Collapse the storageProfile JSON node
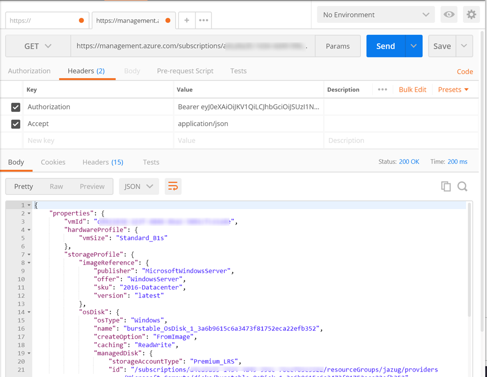Viewport: 487px width, 377px height. point(29,255)
